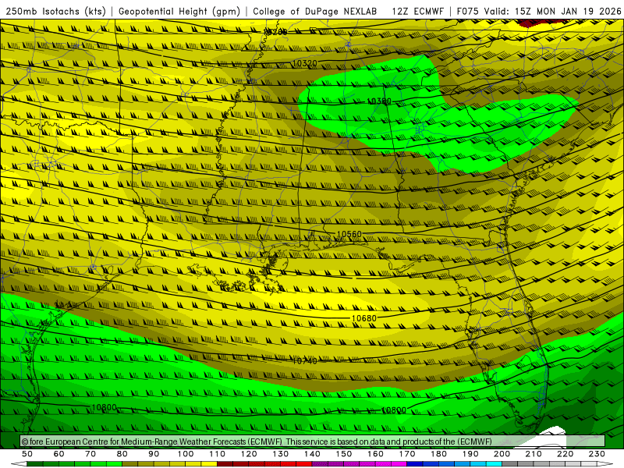The width and height of the screenshot is (624, 468).
Task: Click the "Valid: 15Z MON JAN 19 2026" text
Action: [553, 12]
